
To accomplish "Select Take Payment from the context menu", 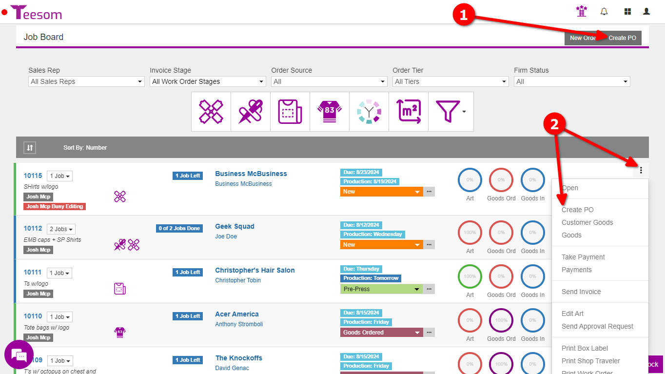I will (583, 257).
